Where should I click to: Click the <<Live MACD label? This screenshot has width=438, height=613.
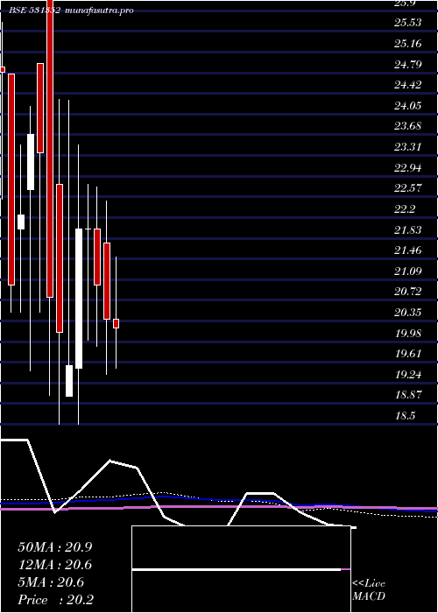pos(369,590)
